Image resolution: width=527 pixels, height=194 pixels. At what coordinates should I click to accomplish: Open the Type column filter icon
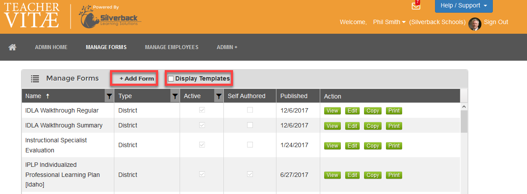pos(175,96)
